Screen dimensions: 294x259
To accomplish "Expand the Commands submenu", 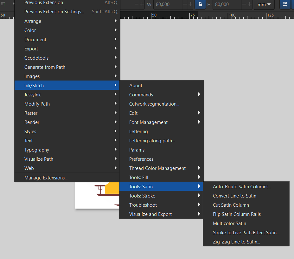I will [x=162, y=95].
